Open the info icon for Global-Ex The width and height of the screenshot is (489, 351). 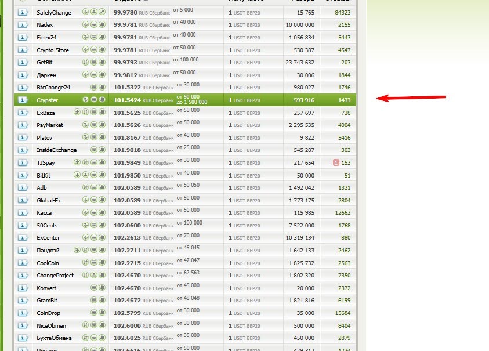coord(23,200)
